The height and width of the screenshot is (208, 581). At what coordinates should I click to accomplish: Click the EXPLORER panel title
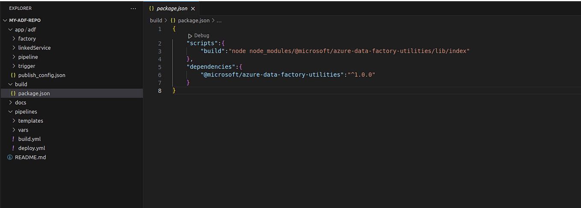20,9
